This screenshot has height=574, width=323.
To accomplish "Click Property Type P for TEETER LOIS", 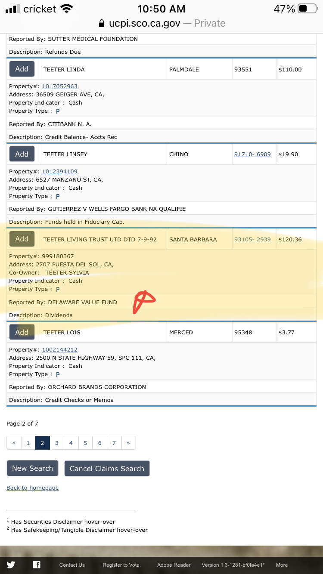I will click(58, 374).
